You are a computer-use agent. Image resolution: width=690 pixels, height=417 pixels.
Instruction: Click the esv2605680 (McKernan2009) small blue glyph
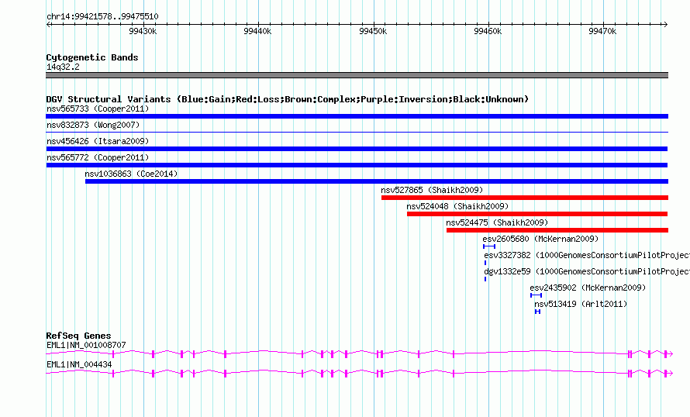(489, 246)
